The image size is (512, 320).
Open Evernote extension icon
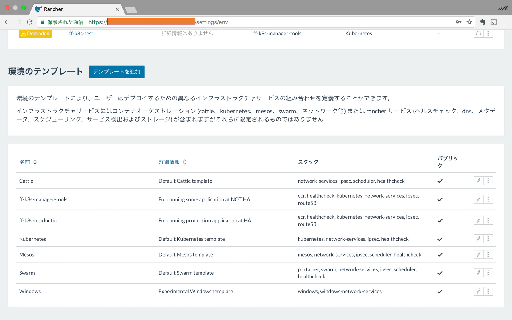point(483,22)
